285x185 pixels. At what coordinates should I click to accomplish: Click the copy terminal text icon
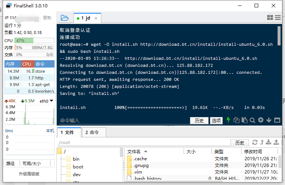coord(236,120)
